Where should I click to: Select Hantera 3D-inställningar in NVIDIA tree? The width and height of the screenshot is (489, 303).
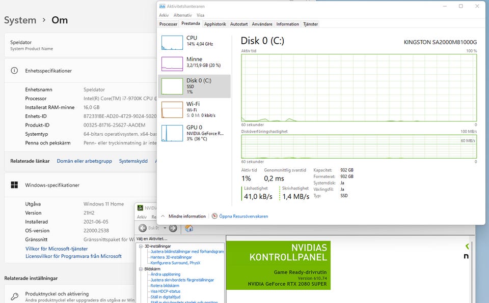[x=171, y=257]
